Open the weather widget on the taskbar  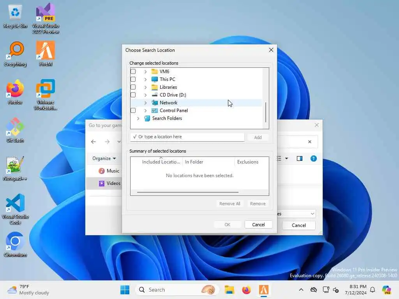coord(28,290)
